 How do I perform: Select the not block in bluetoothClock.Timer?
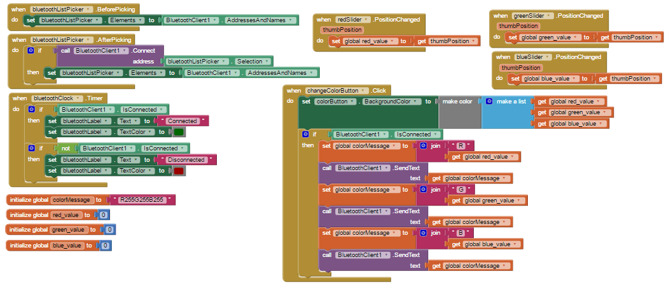[66, 148]
